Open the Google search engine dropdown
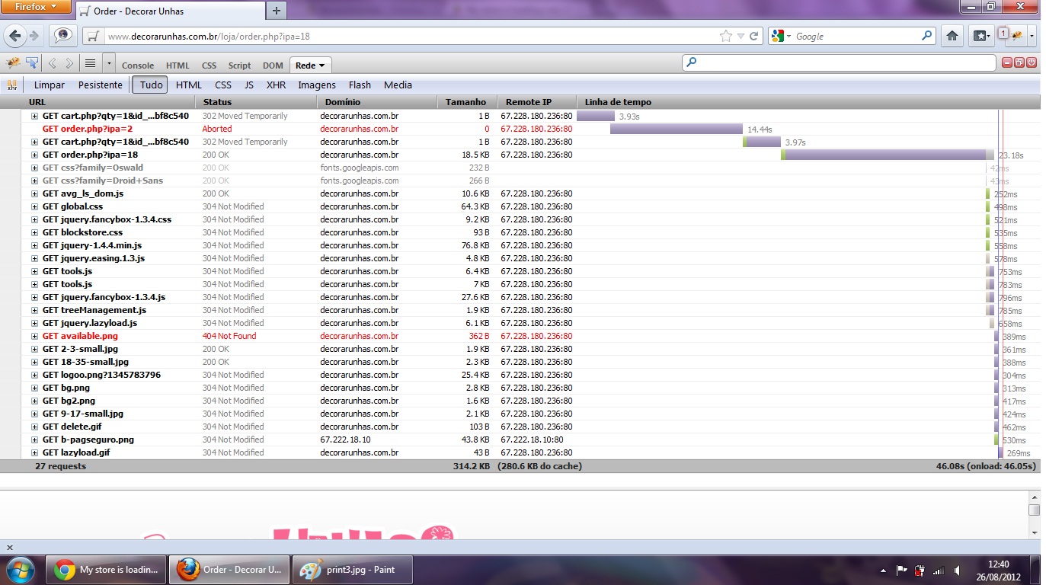1046x585 pixels. (789, 36)
